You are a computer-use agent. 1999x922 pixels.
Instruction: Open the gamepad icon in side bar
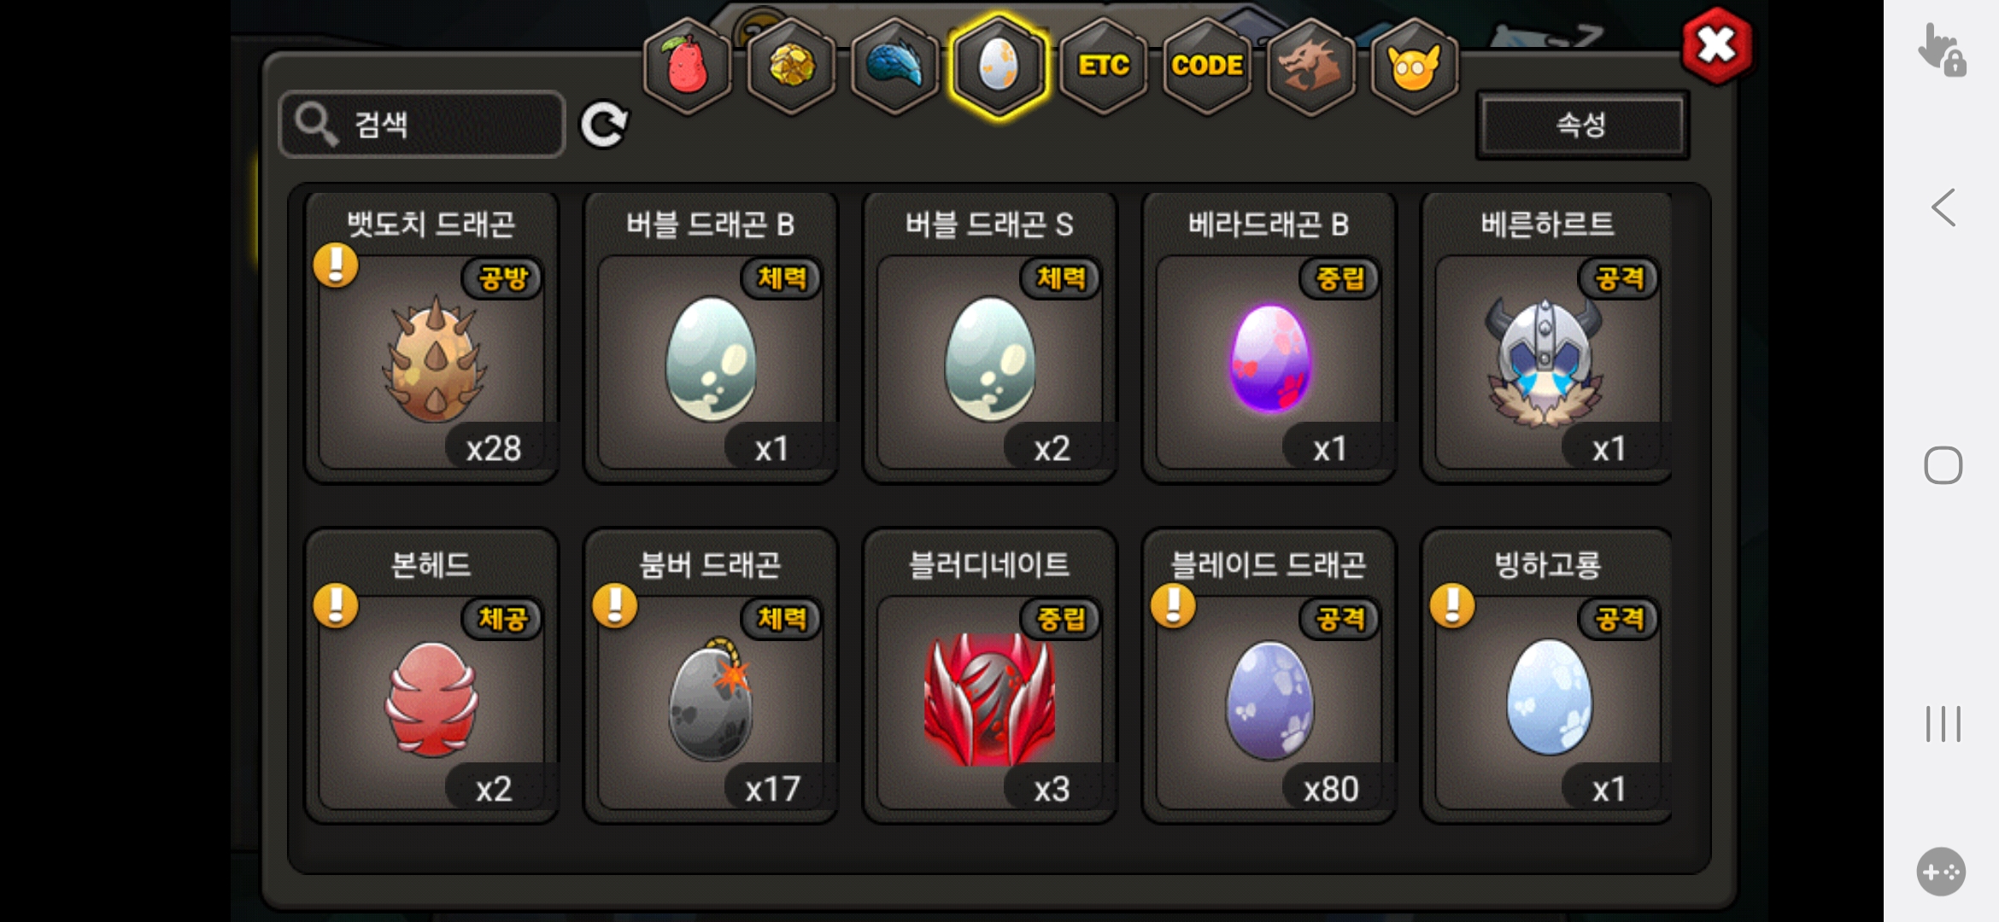(1941, 872)
